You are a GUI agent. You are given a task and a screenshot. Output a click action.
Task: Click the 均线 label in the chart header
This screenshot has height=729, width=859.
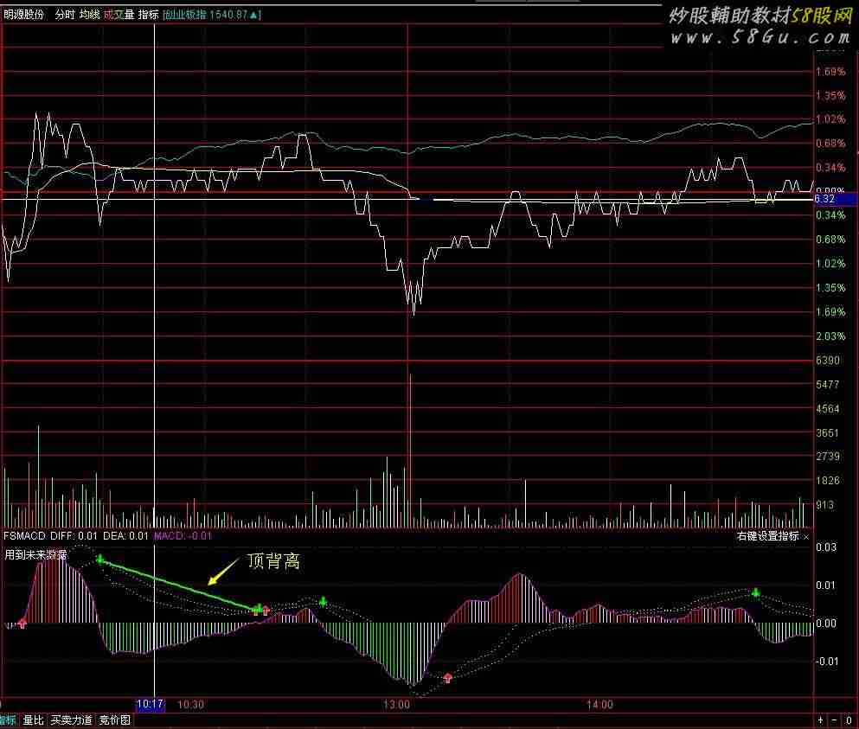click(x=89, y=15)
